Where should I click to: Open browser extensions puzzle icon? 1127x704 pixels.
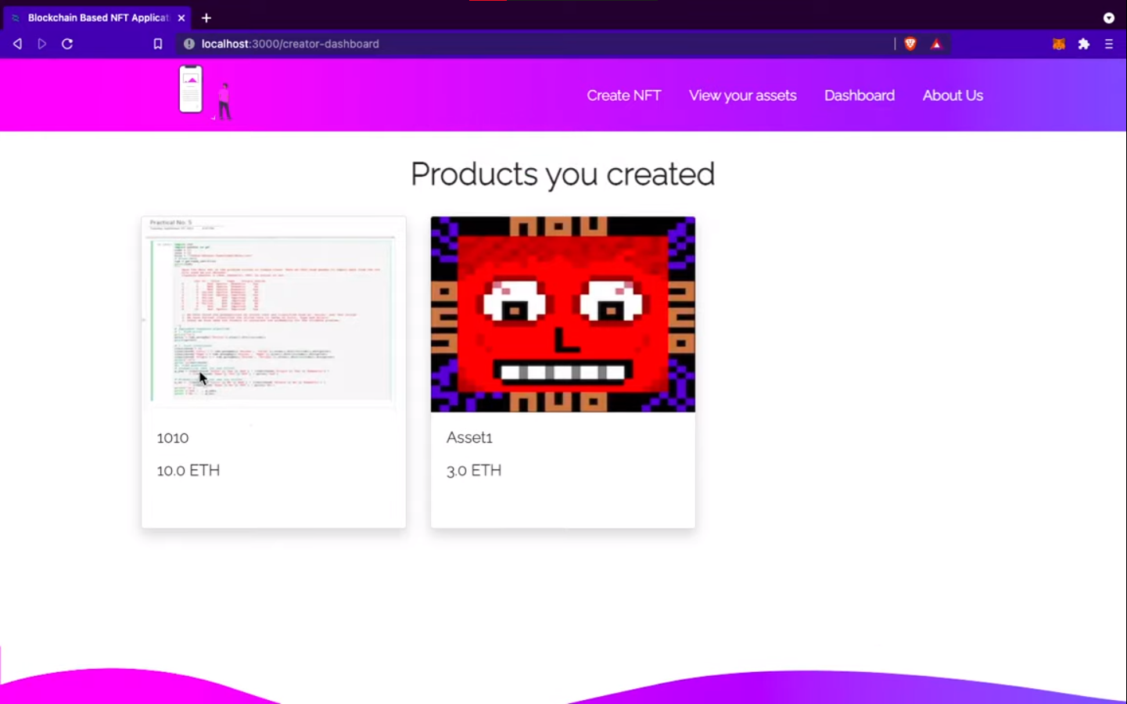(1084, 44)
